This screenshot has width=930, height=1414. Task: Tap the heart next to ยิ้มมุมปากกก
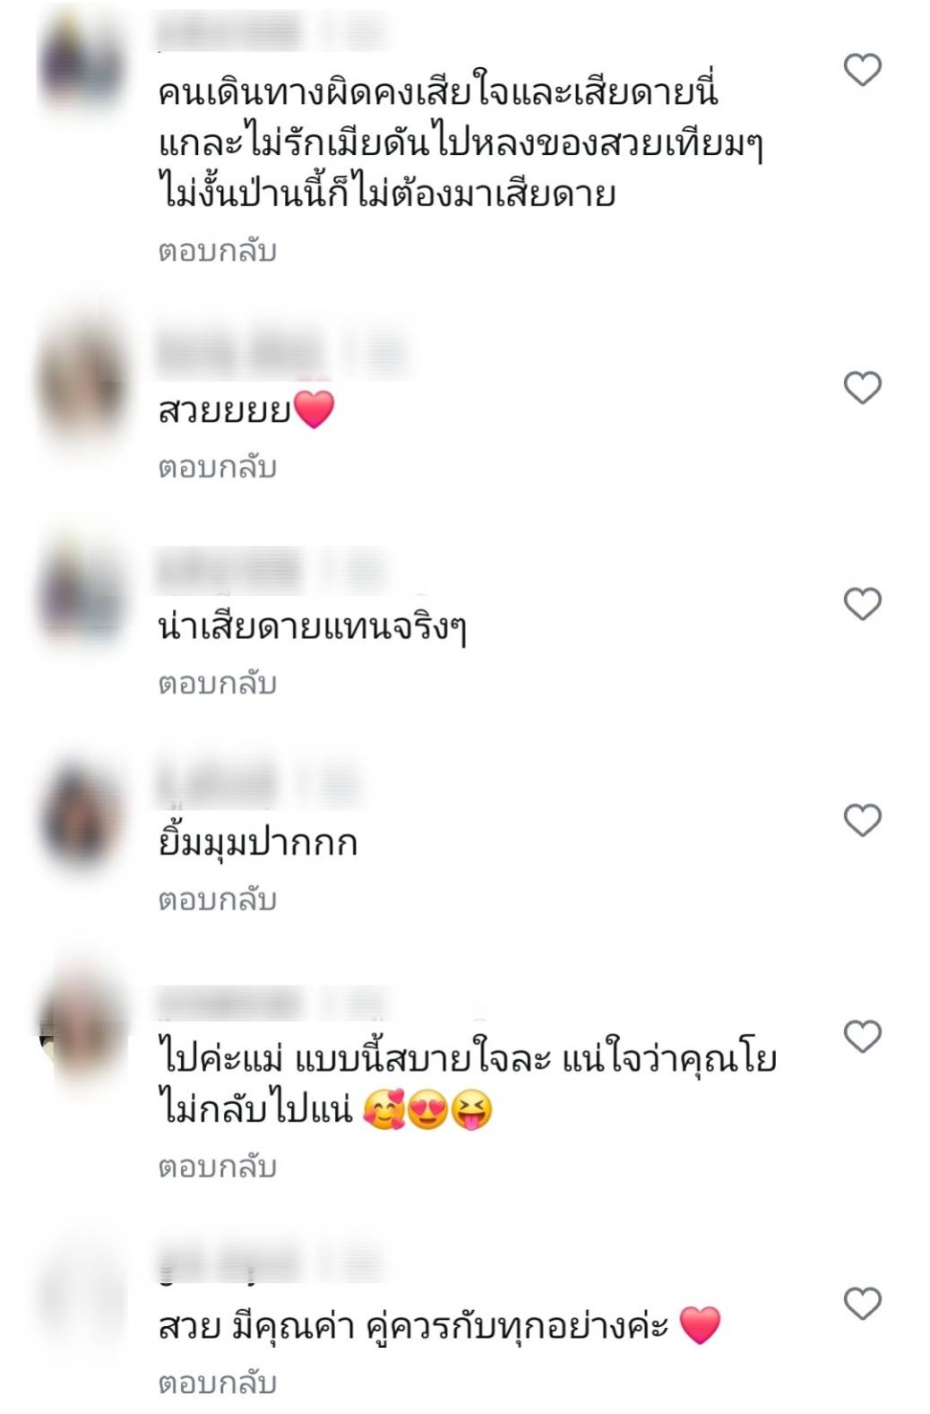(863, 820)
